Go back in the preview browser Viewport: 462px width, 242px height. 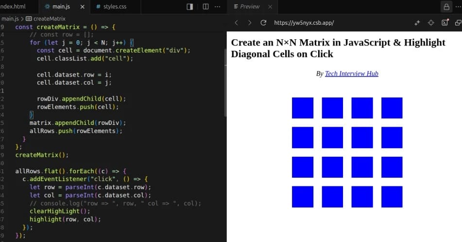(x=236, y=23)
